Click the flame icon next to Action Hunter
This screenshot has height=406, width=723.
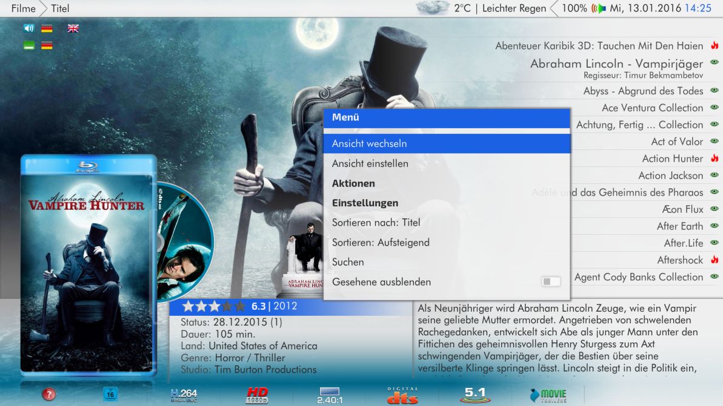click(715, 158)
